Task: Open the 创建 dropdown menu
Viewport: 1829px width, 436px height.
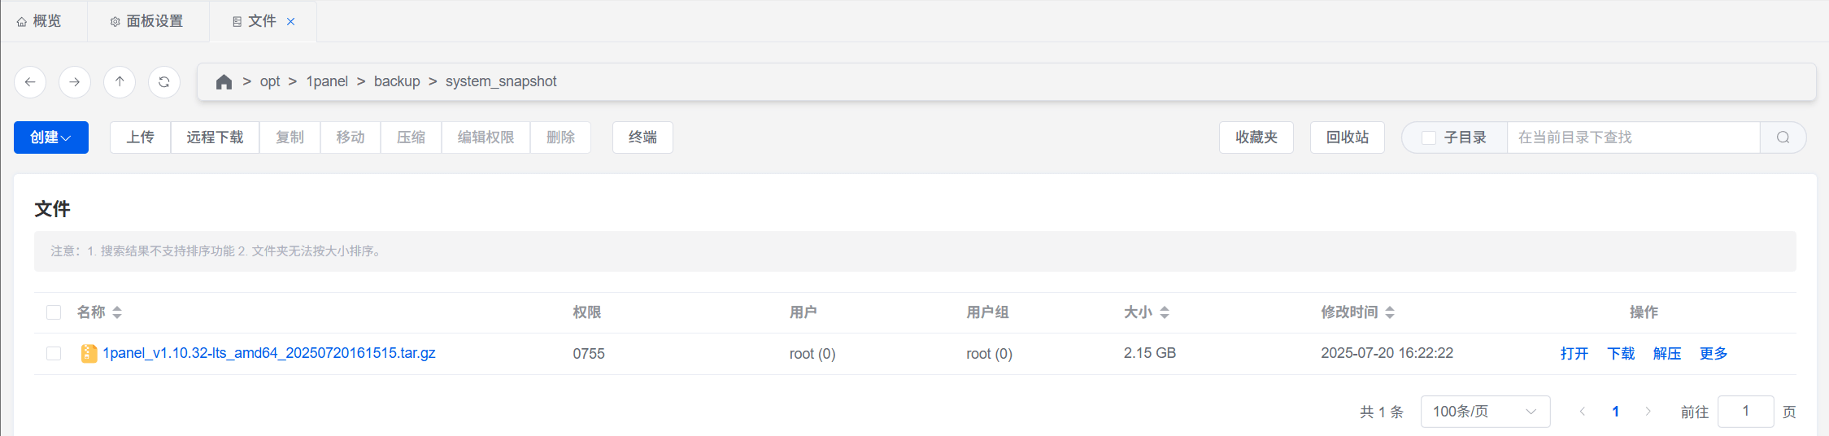Action: click(x=50, y=137)
